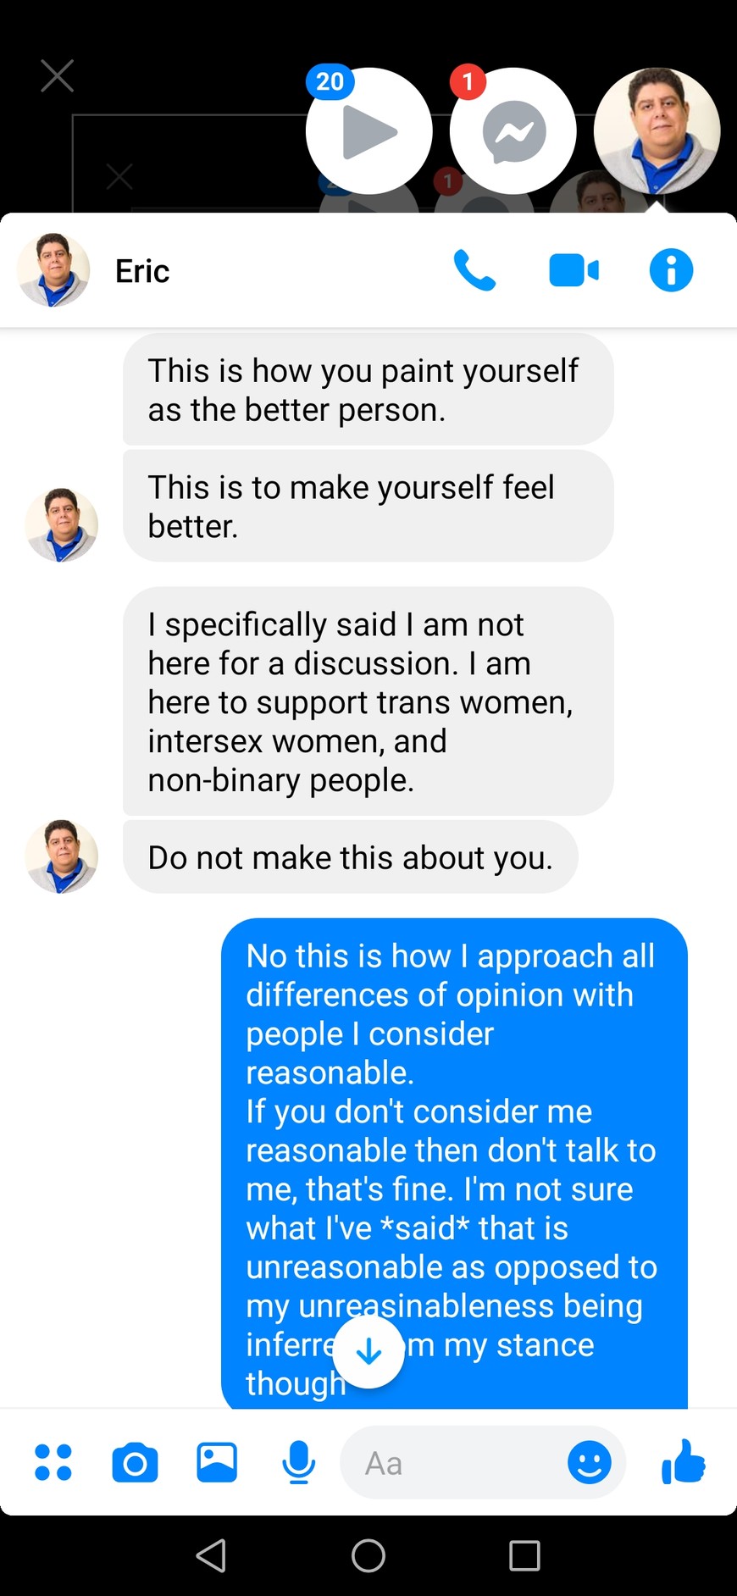This screenshot has height=1596, width=737.
Task: Open Eric's profile from header name
Action: click(142, 271)
